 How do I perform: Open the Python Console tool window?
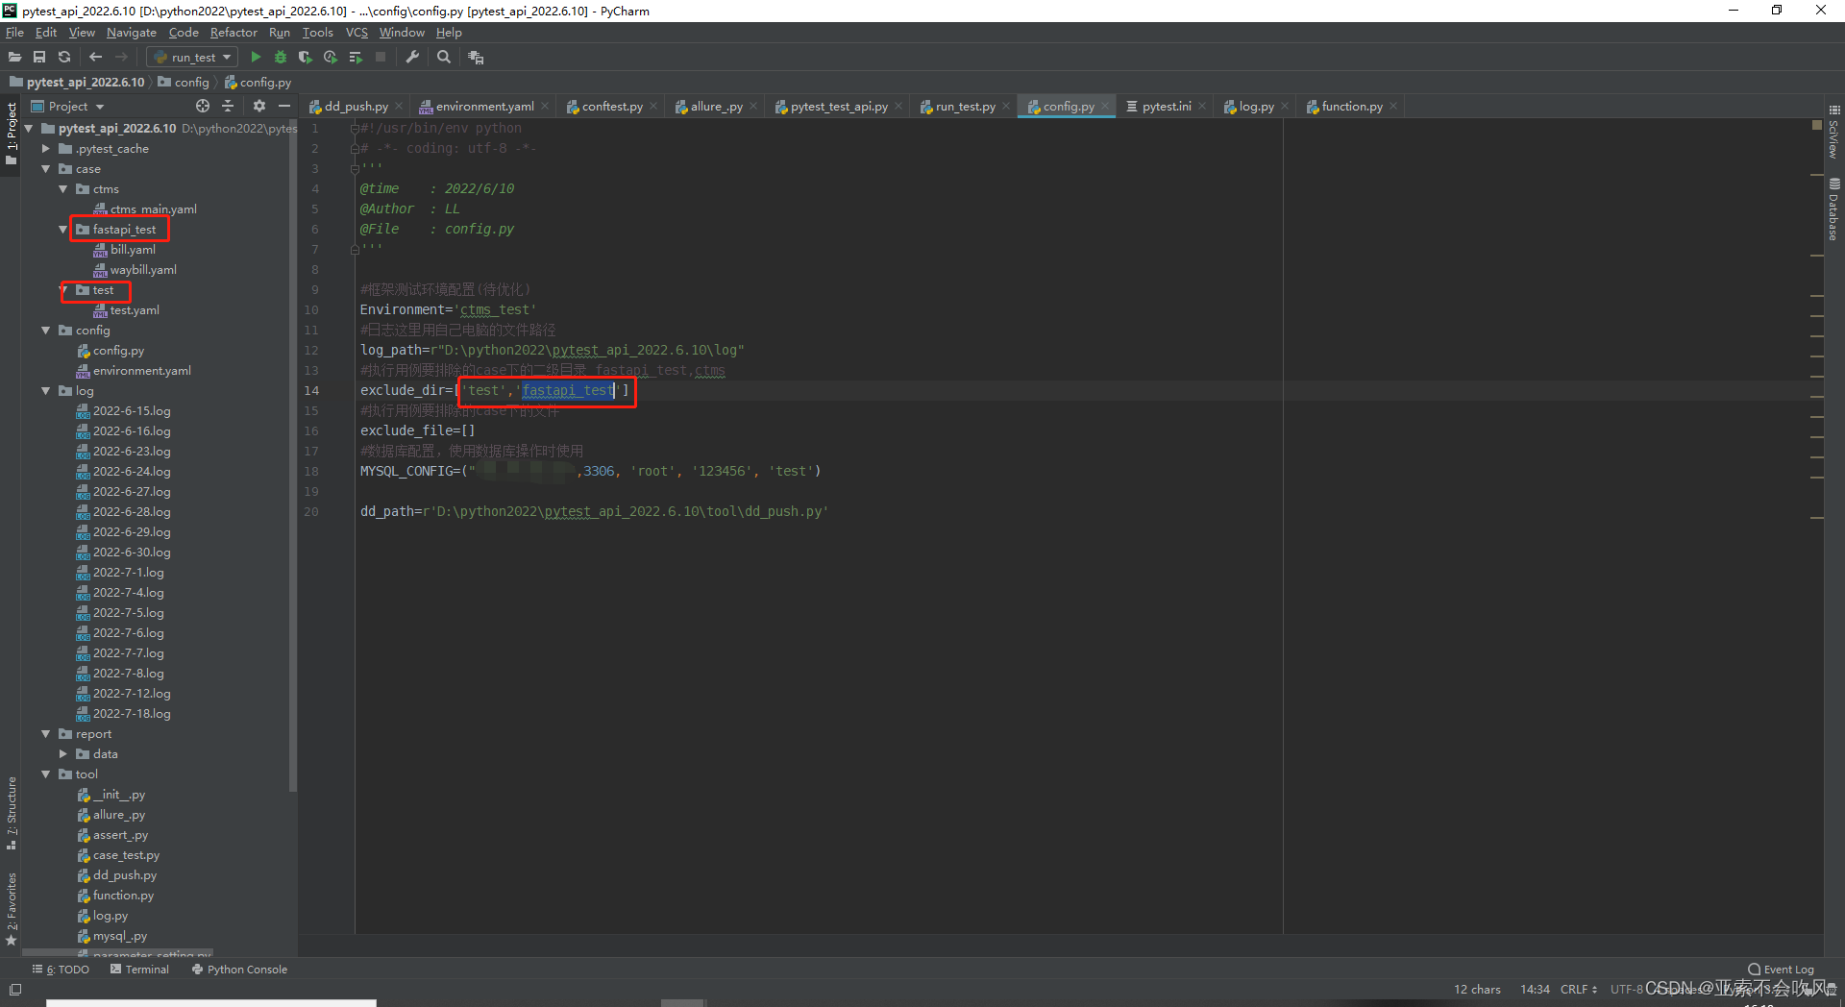[x=239, y=970]
